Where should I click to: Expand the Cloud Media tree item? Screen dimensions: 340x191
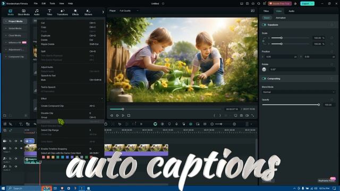[x=6, y=36]
